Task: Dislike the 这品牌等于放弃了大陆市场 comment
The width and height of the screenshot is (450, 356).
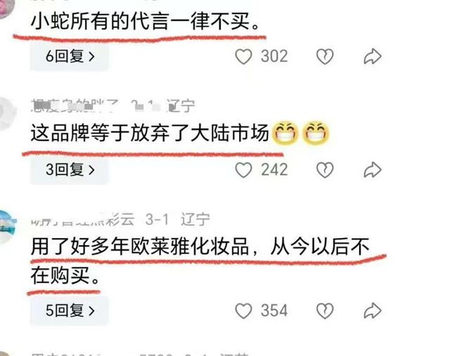Action: [x=325, y=170]
